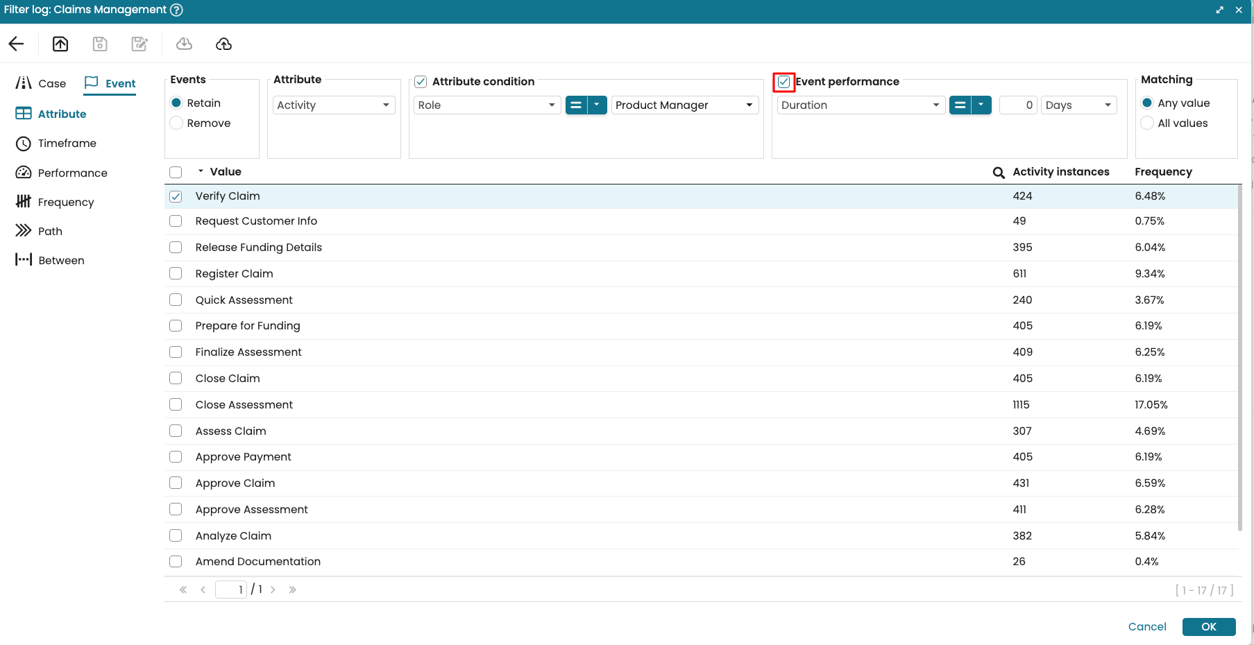Click the cloud upload icon

(x=223, y=44)
